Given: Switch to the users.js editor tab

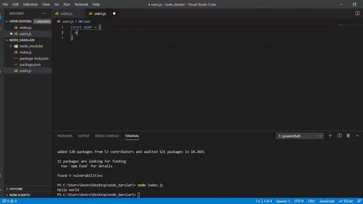Looking at the screenshot, I should click(x=102, y=14).
